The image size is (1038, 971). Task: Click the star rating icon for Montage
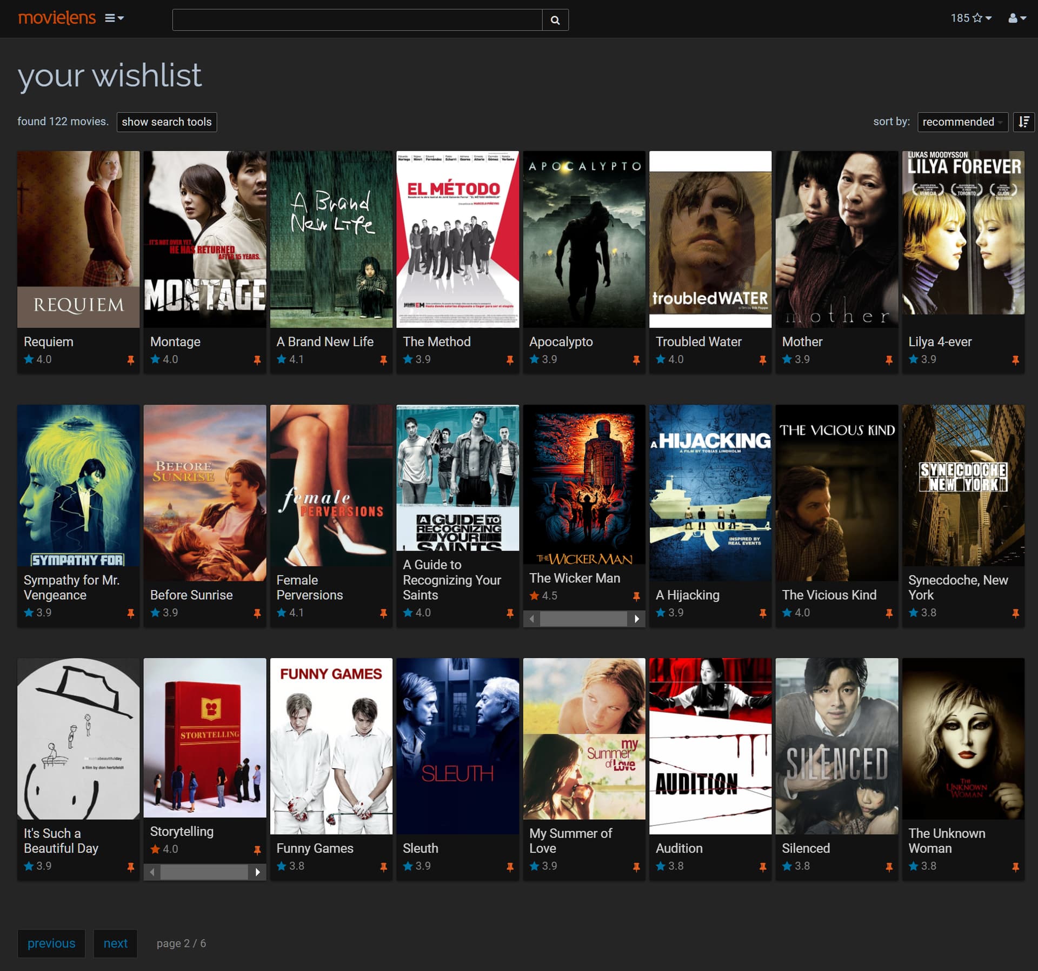pos(155,359)
